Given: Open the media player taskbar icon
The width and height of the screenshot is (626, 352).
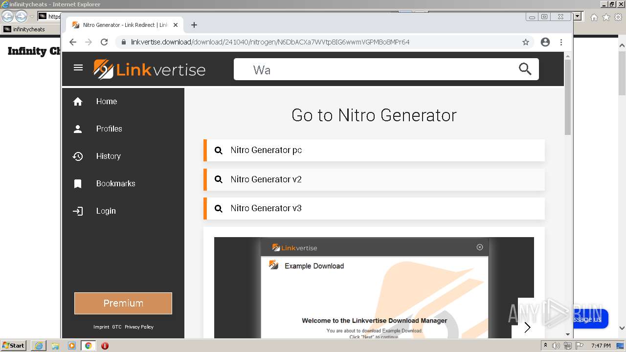Looking at the screenshot, I should click(72, 346).
